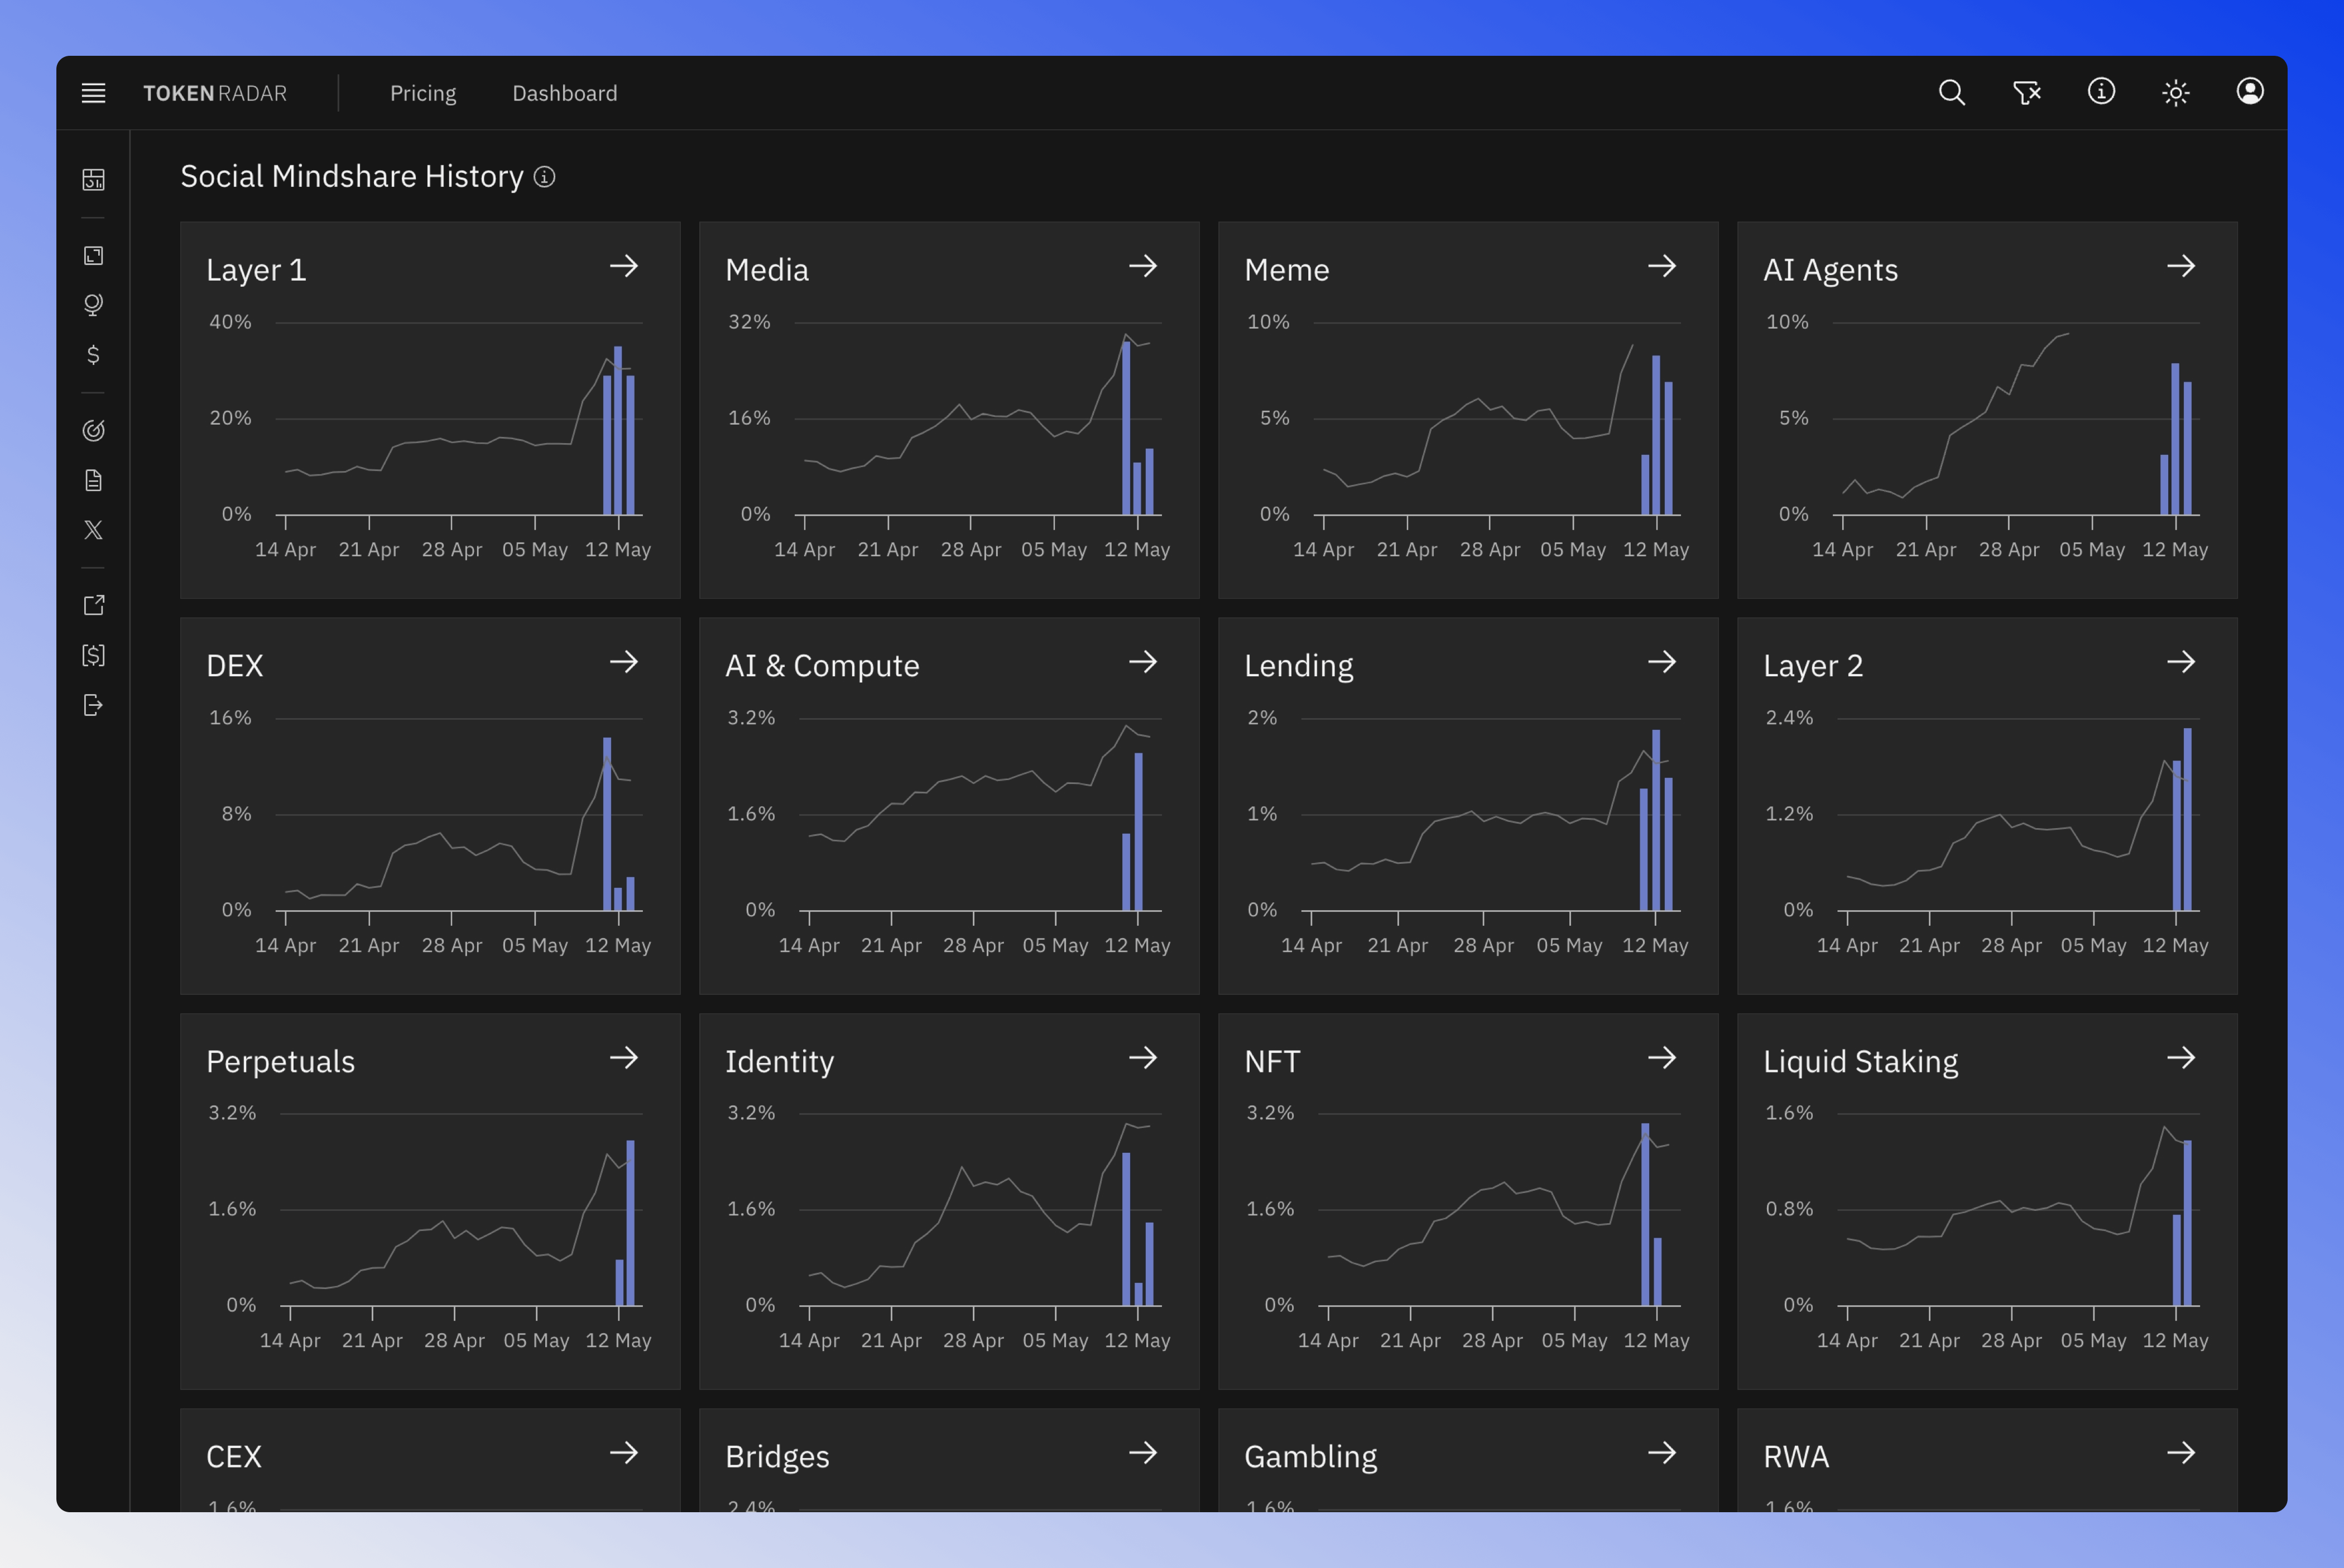Open RWA card arrow
Screen dimensions: 2344x1568
coord(2181,1452)
